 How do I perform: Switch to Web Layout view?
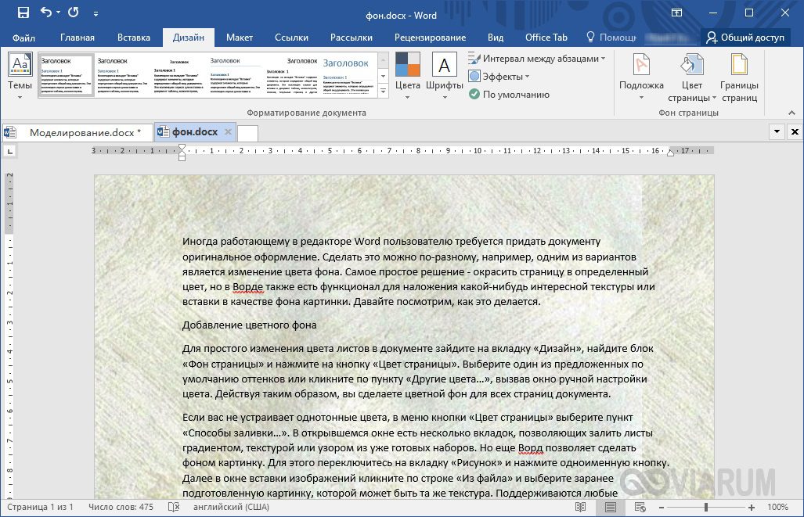(640, 507)
